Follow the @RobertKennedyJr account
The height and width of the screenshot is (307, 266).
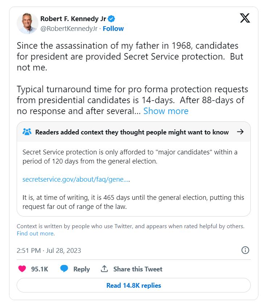pyautogui.click(x=113, y=29)
